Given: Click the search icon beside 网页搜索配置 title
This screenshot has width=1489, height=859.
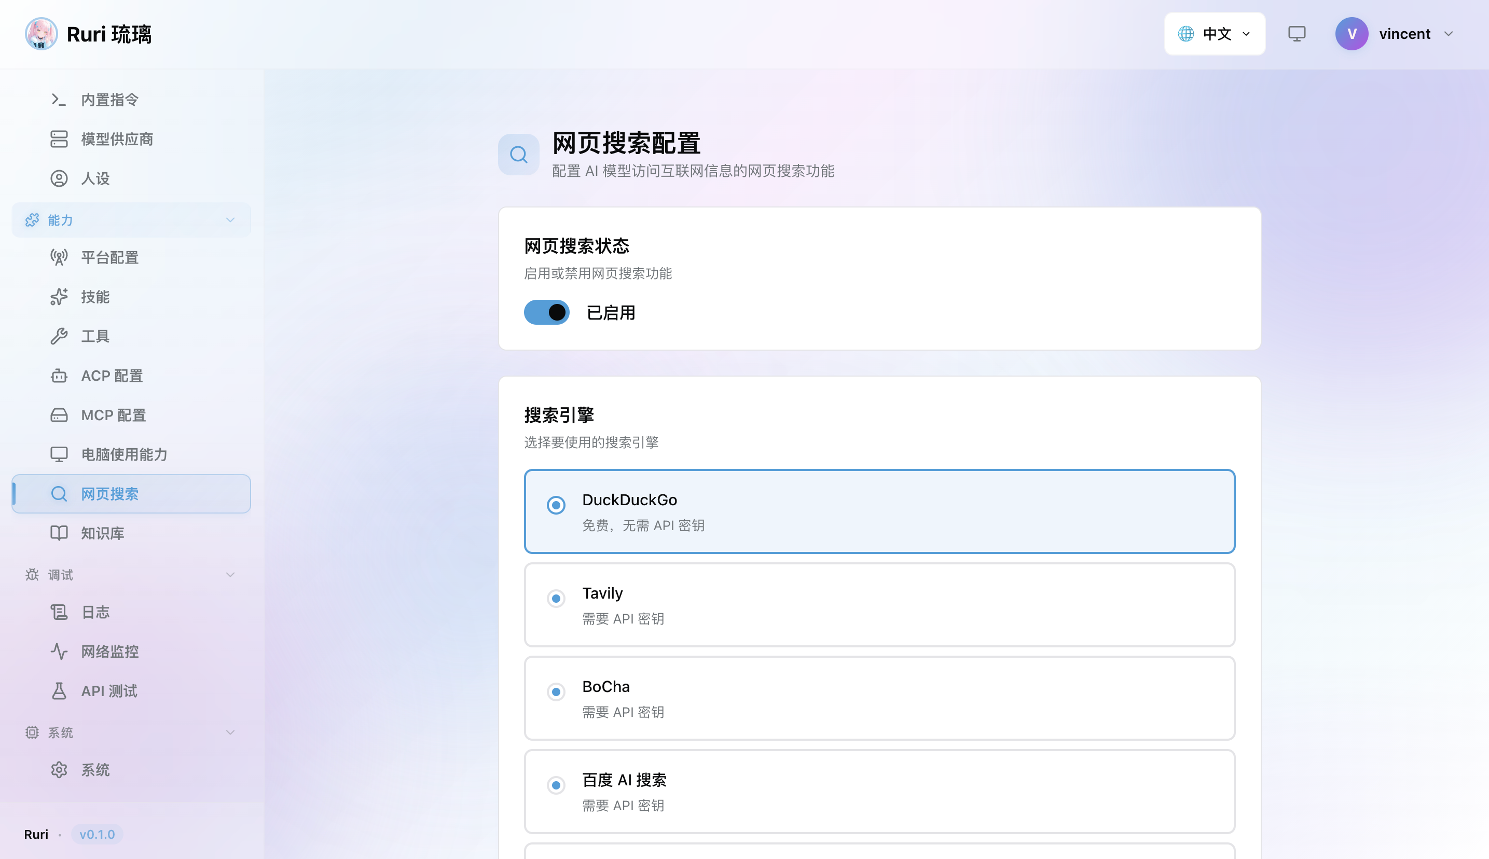Looking at the screenshot, I should 518,155.
